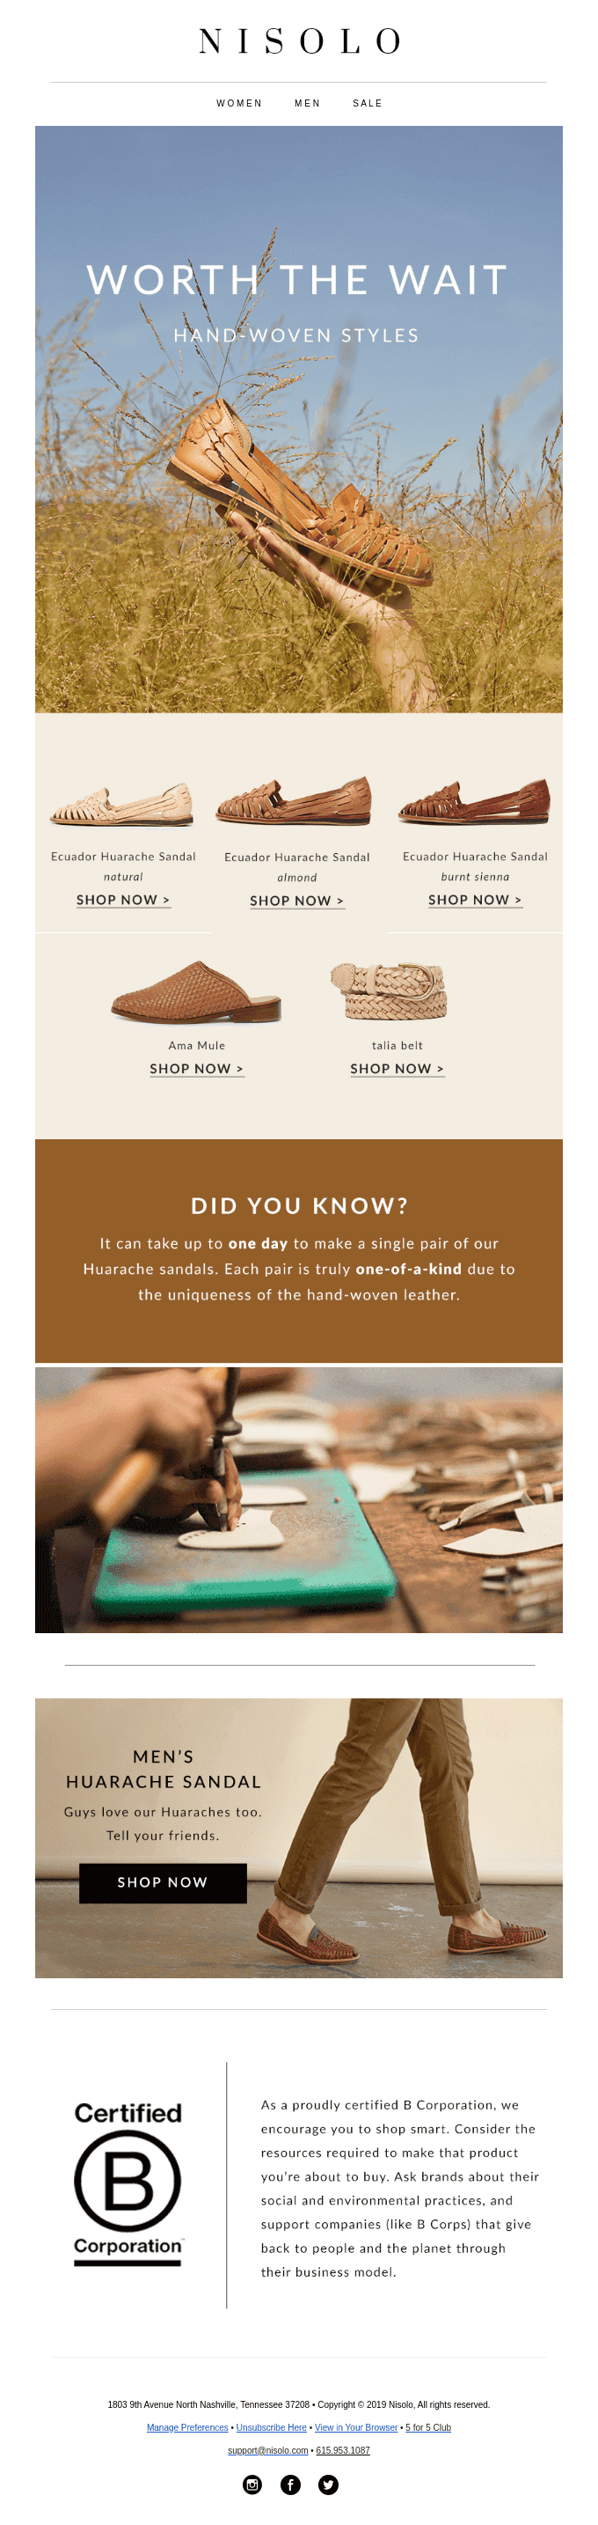Click the Certified B Corporation logo
This screenshot has width=598, height=2525.
click(x=128, y=2183)
